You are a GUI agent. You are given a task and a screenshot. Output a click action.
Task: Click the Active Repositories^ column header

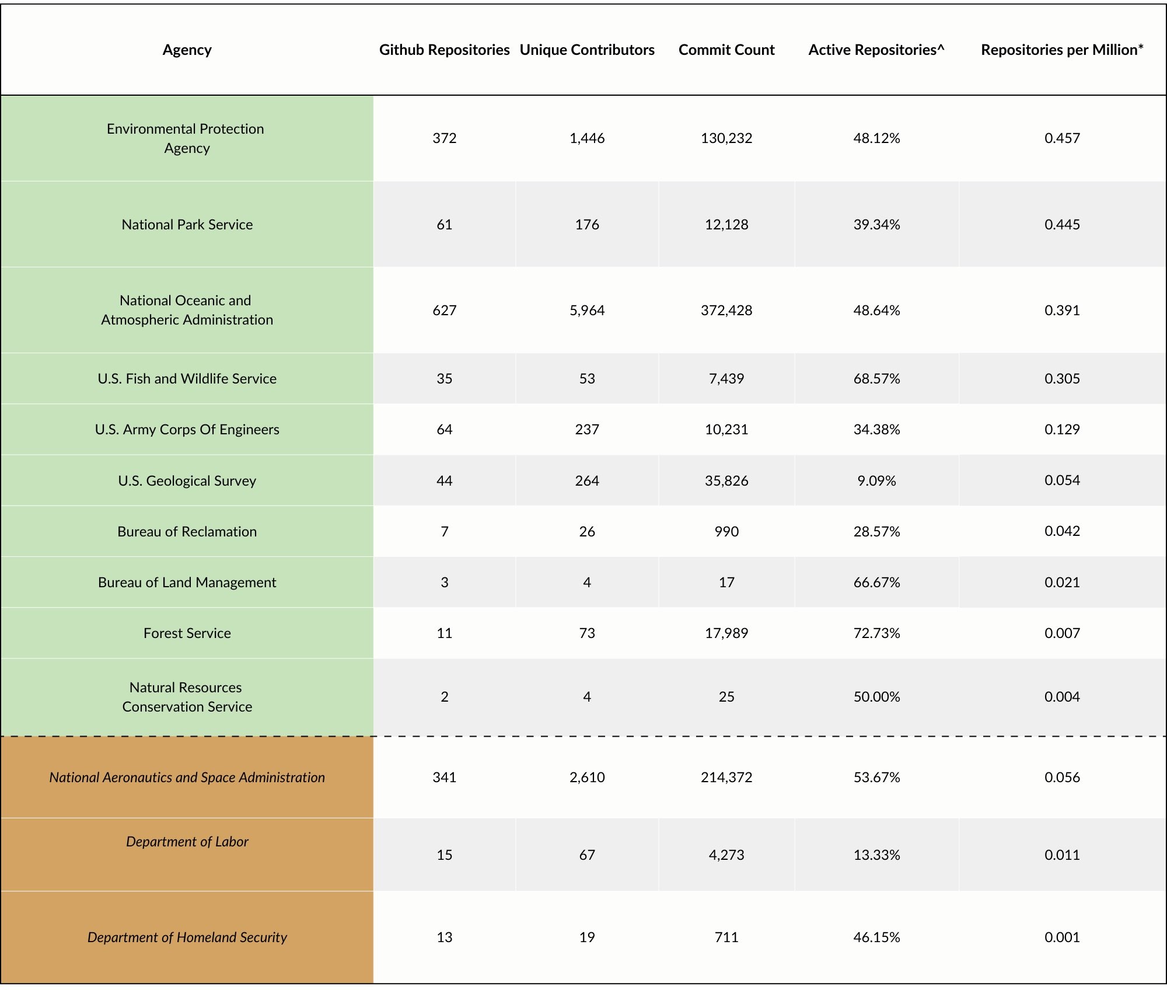876,50
